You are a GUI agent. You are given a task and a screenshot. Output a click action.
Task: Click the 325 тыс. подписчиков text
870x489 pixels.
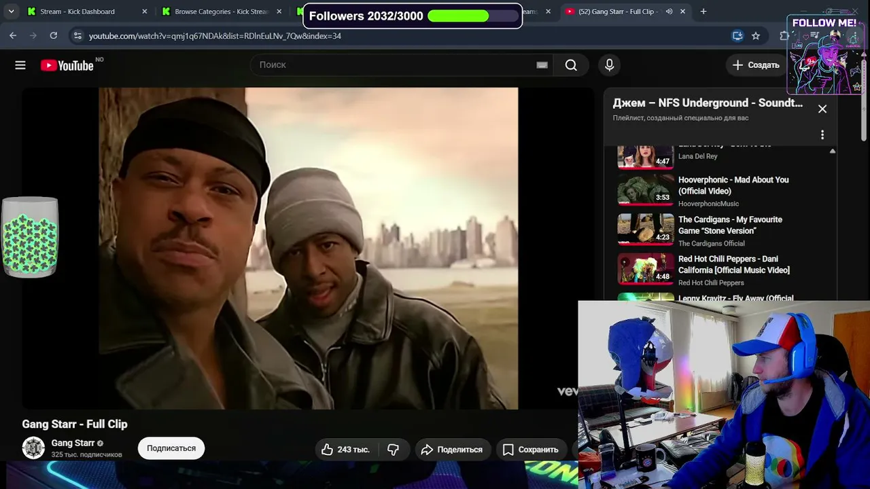click(x=87, y=455)
